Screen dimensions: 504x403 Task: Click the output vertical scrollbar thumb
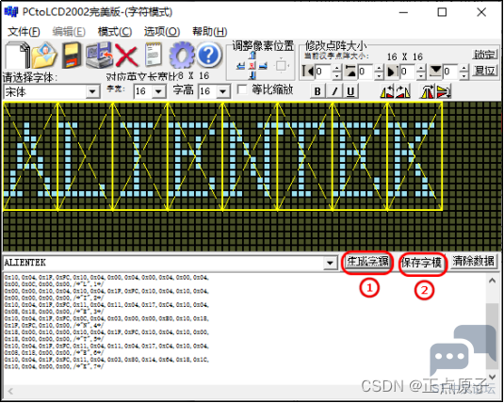[x=492, y=335]
